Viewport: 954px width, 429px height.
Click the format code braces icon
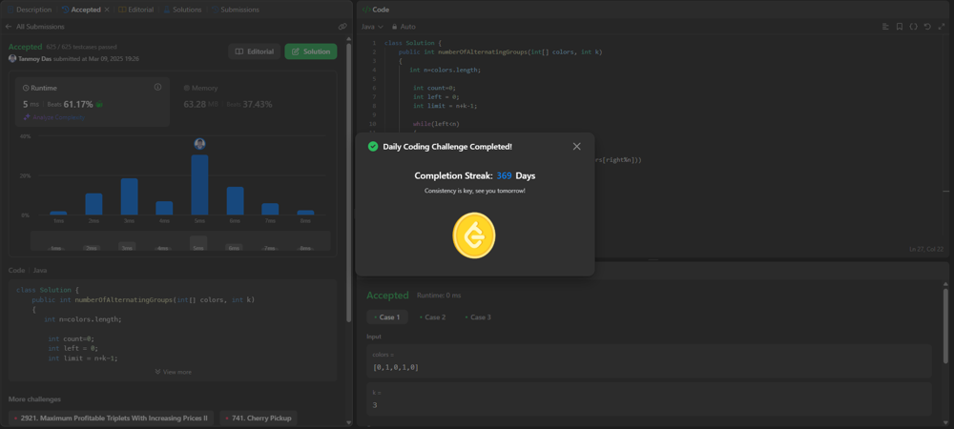click(914, 27)
